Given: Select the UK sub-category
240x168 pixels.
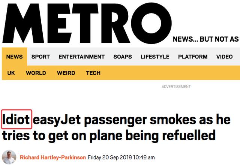Looking at the screenshot, I should pyautogui.click(x=11, y=73).
